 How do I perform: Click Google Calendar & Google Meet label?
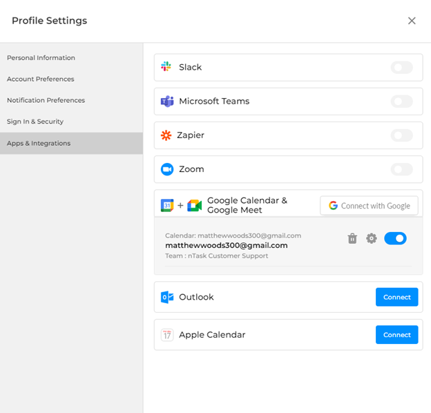click(x=247, y=205)
